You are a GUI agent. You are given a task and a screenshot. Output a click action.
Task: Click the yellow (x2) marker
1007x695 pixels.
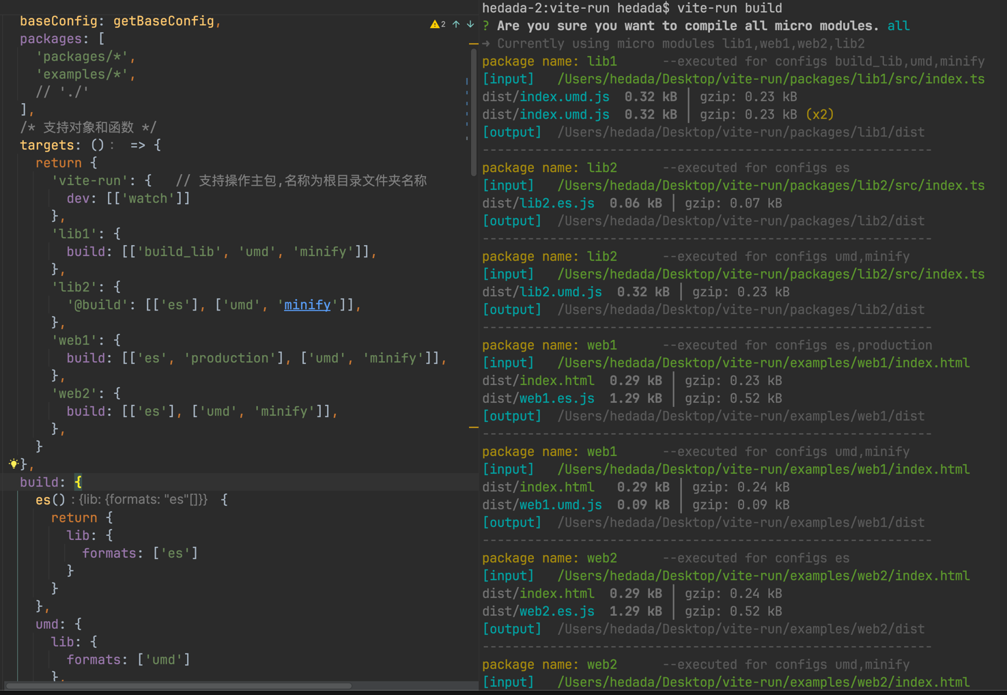(820, 115)
